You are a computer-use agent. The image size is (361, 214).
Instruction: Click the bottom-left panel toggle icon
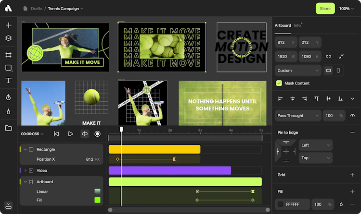pos(9,205)
